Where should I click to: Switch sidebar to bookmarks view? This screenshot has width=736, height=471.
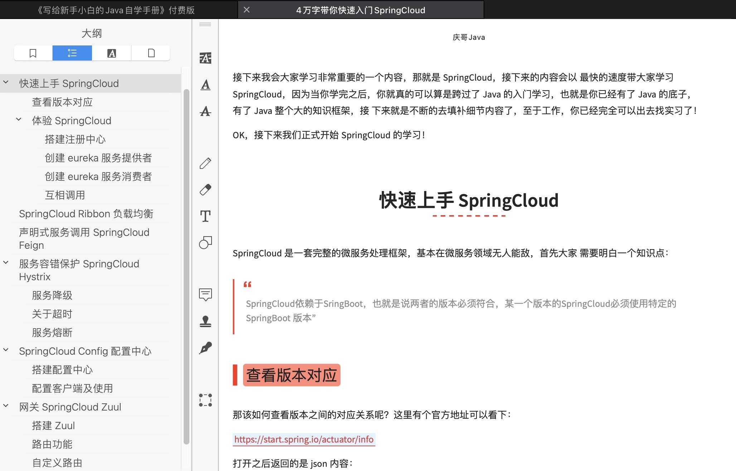[33, 53]
